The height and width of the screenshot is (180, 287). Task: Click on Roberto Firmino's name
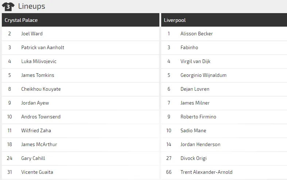click(198, 117)
